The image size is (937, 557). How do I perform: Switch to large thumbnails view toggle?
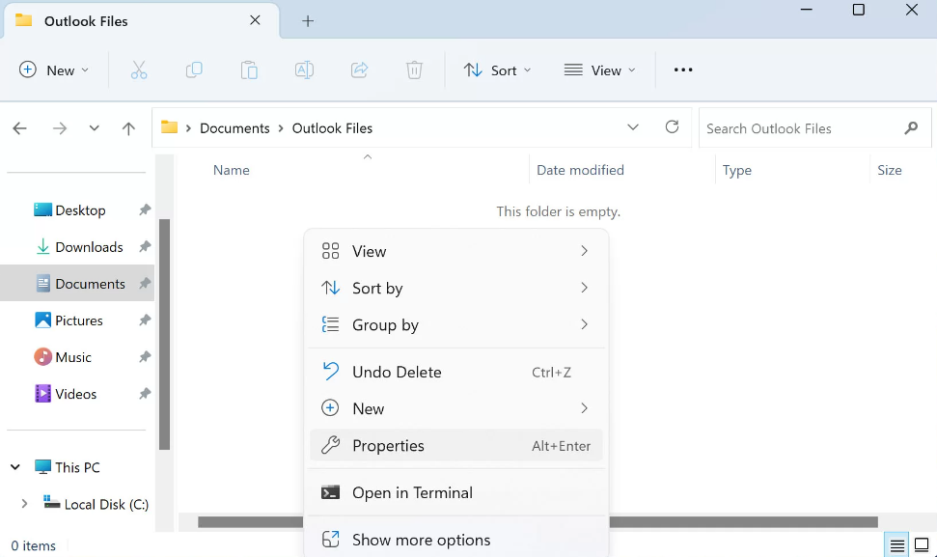(x=922, y=545)
